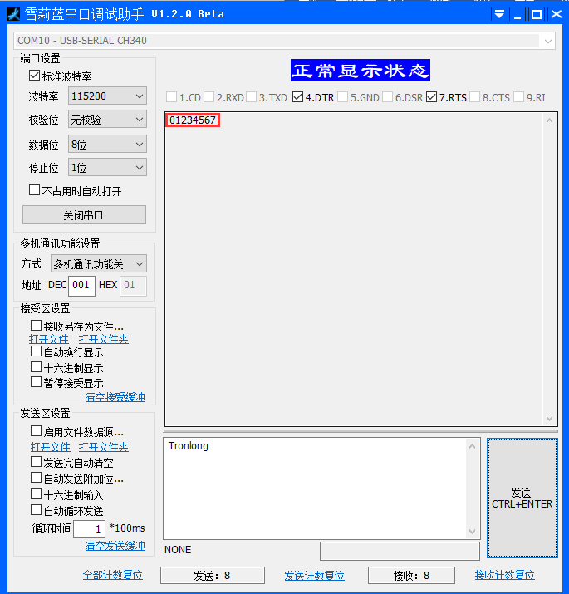The width and height of the screenshot is (569, 594).
Task: Click the NONE status text
Action: (178, 550)
